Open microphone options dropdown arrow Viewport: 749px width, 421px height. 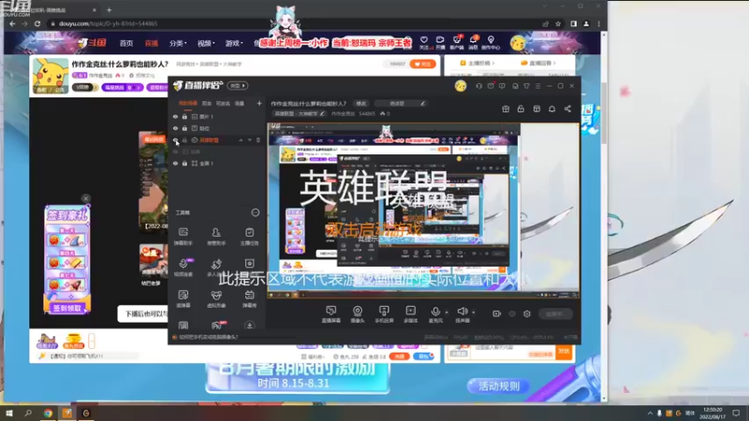click(447, 312)
